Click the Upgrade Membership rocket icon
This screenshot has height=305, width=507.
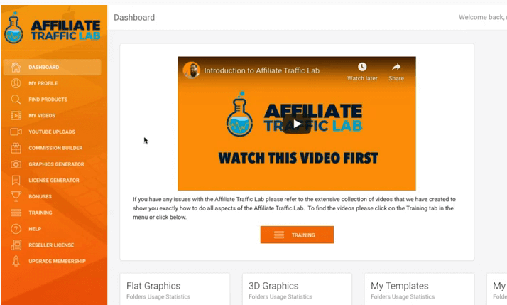coord(16,262)
